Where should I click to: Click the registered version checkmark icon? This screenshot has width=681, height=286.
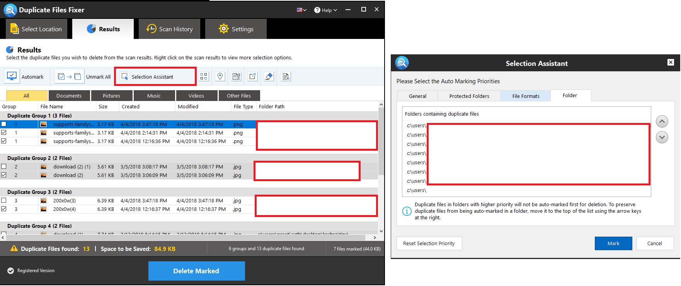pos(11,271)
